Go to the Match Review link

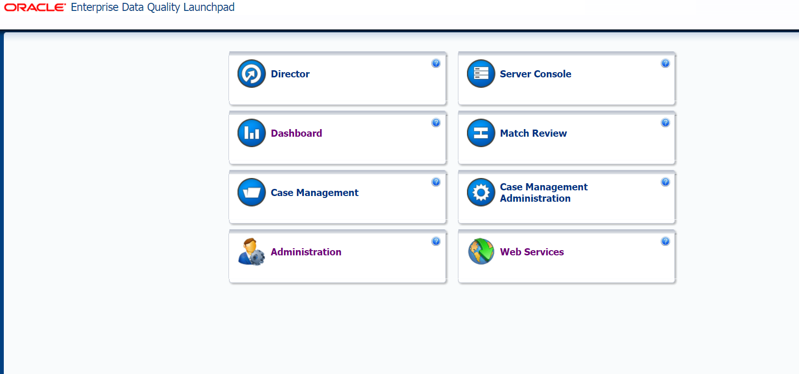pos(533,133)
